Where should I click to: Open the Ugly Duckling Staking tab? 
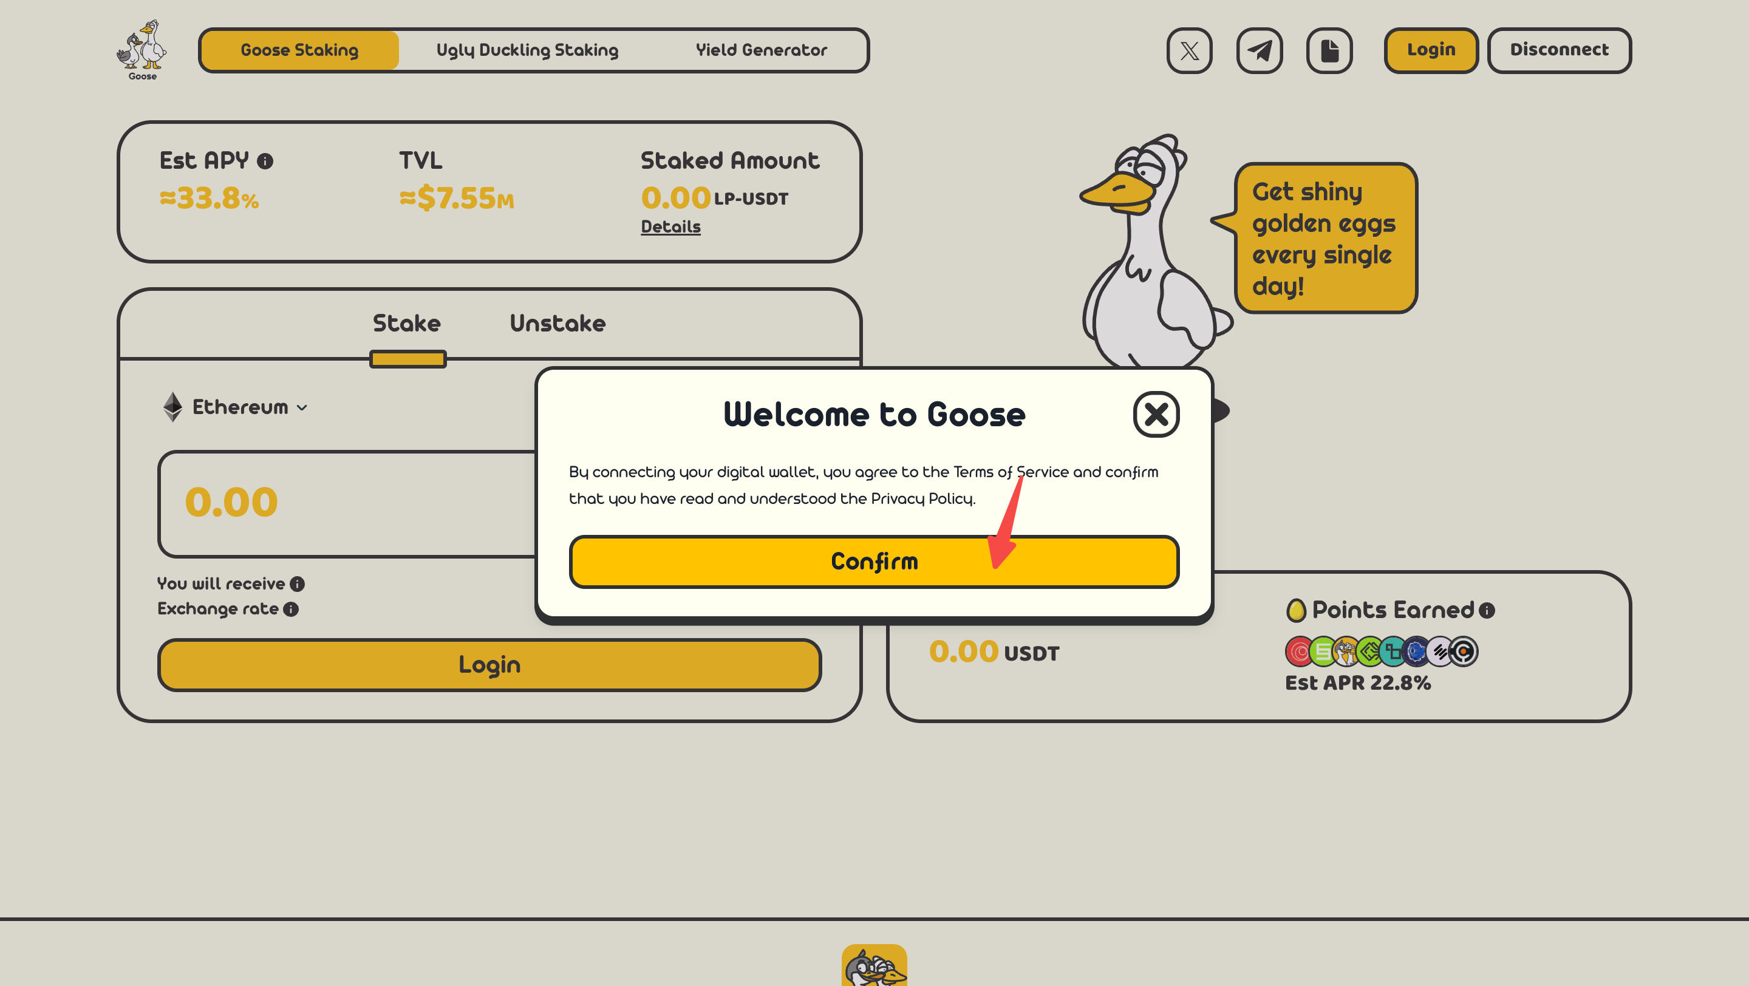[x=527, y=50]
